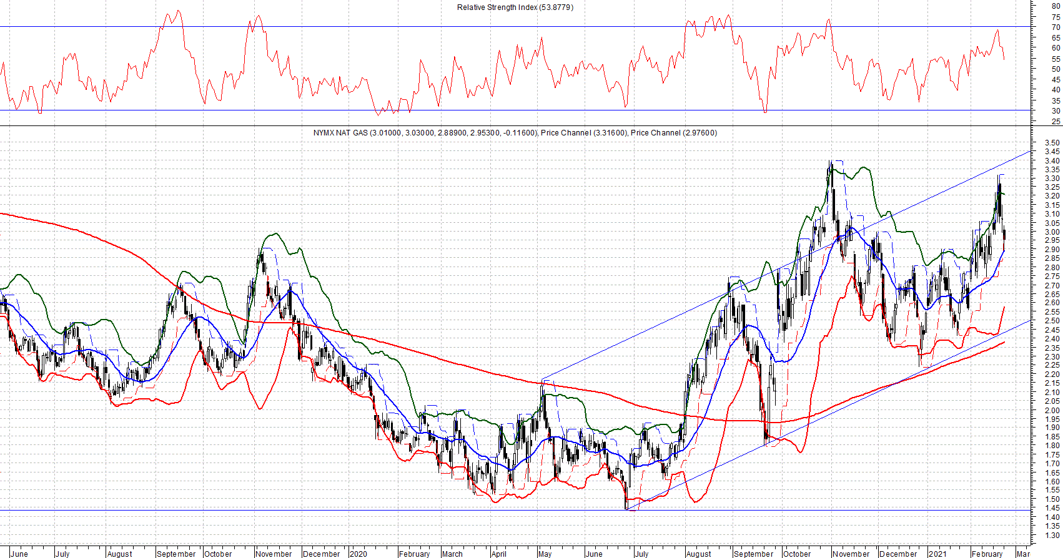This screenshot has height=558, width=1063.
Task: Select the 2.50 price axis label
Action: tap(1052, 321)
